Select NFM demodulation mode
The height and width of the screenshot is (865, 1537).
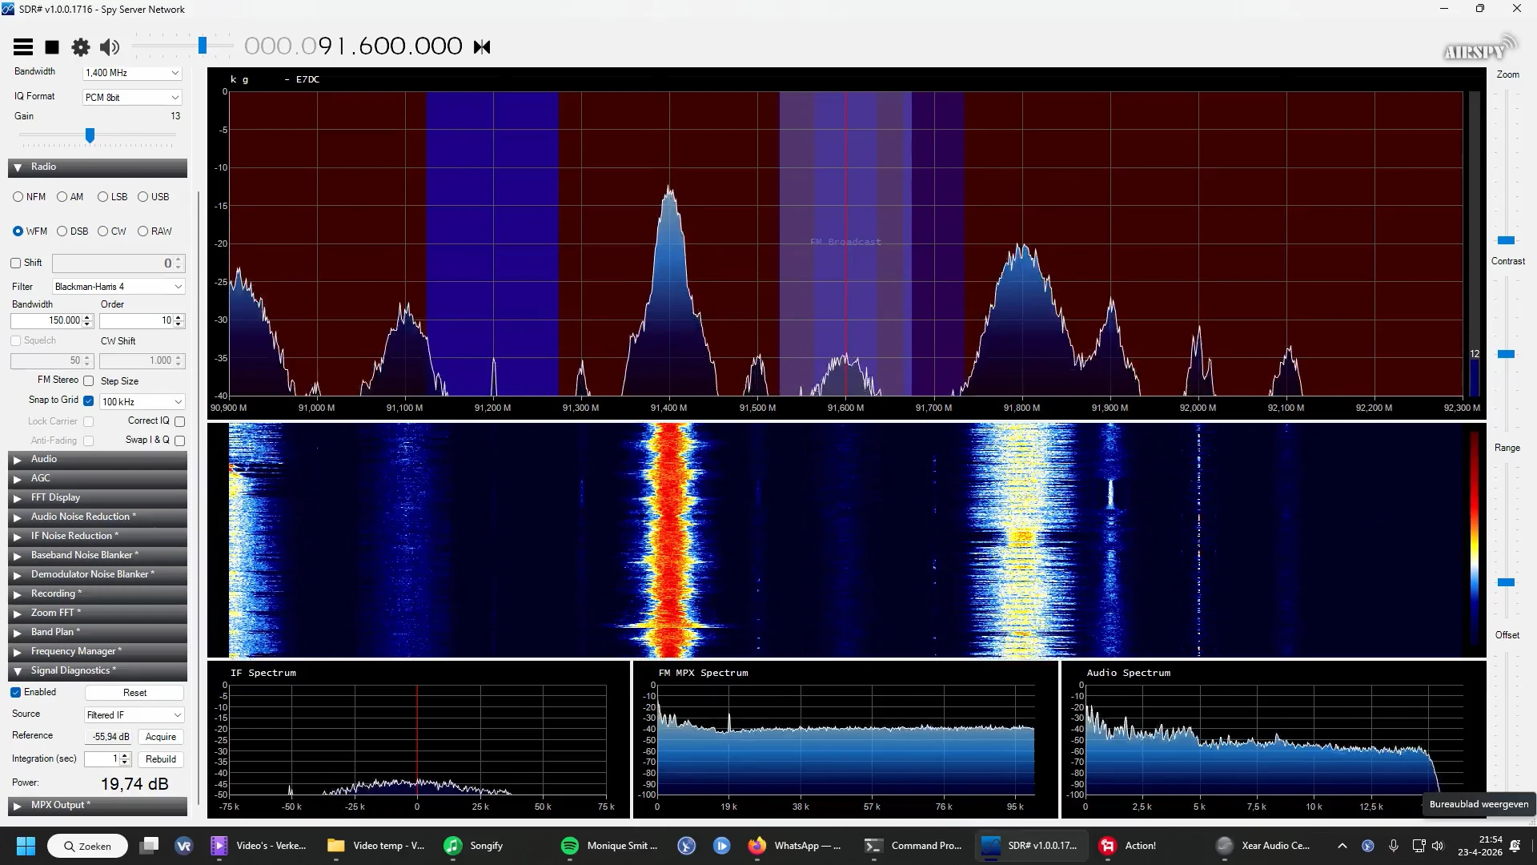click(18, 197)
